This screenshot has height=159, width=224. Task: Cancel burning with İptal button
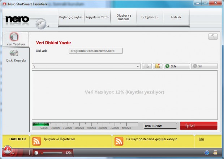point(199,126)
